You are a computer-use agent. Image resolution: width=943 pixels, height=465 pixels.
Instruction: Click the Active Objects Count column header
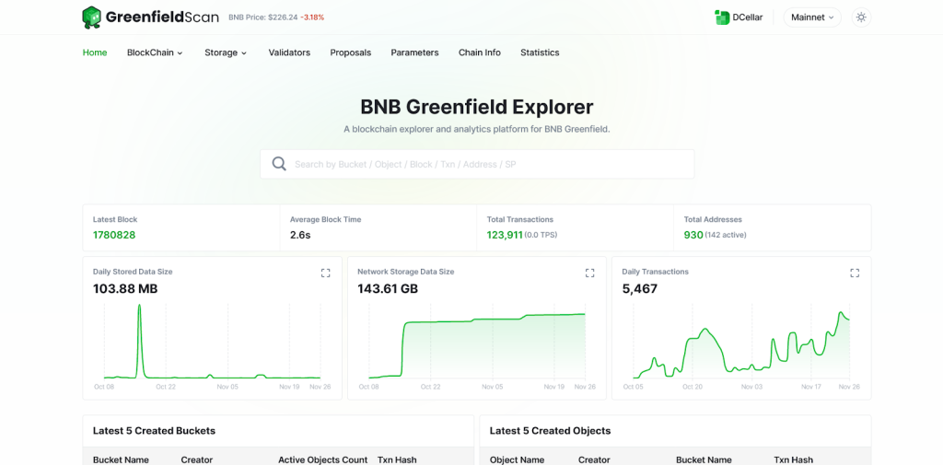pos(323,459)
